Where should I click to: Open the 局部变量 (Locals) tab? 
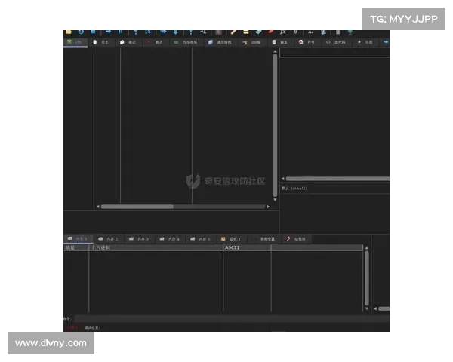263,239
